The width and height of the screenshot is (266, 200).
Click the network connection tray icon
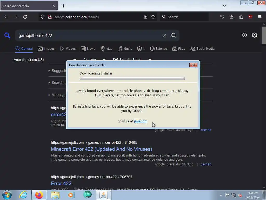point(234,195)
